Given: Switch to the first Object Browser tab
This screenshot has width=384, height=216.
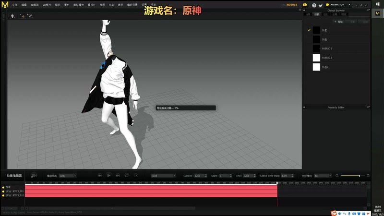Looking at the screenshot, I should (308, 14).
